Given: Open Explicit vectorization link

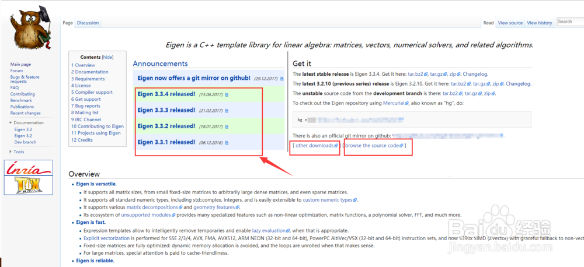Looking at the screenshot, I should pyautogui.click(x=106, y=238).
